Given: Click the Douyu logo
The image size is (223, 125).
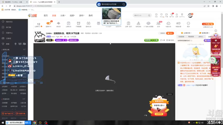Looking at the screenshot, I should tap(32, 16).
